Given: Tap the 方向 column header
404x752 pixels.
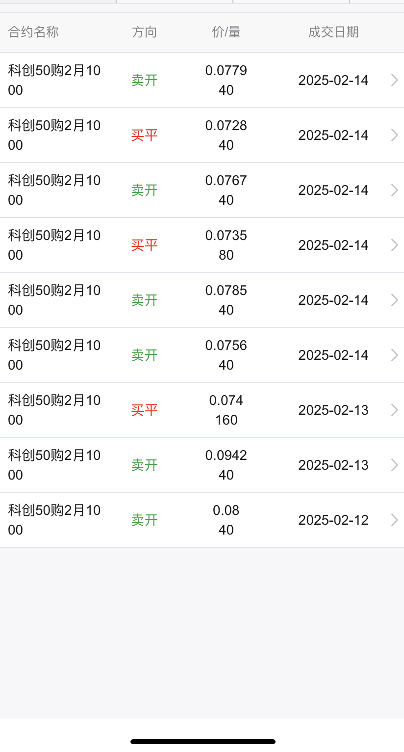Looking at the screenshot, I should (x=144, y=32).
